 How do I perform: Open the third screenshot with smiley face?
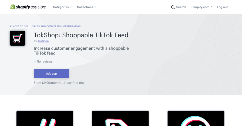pos(196,118)
